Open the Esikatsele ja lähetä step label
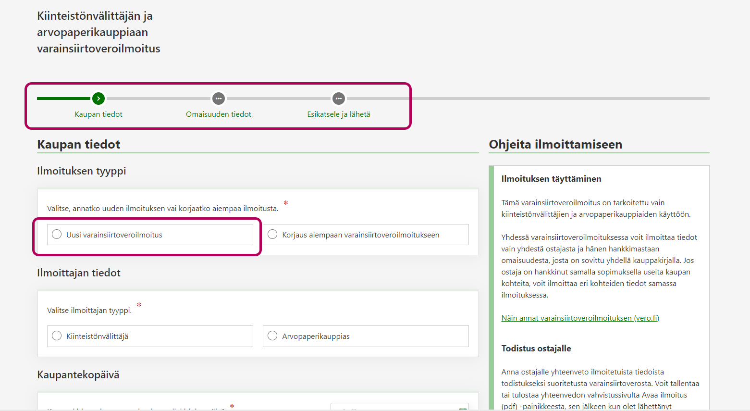Image resolution: width=750 pixels, height=411 pixels. pos(339,114)
